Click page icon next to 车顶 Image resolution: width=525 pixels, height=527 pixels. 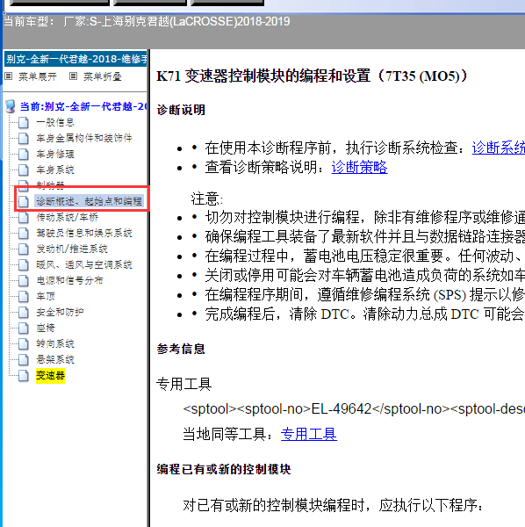(x=23, y=296)
